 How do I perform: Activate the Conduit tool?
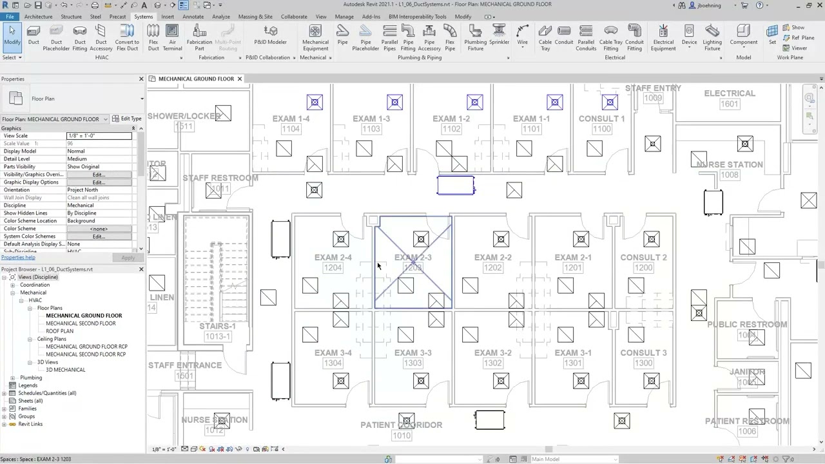pyautogui.click(x=564, y=35)
